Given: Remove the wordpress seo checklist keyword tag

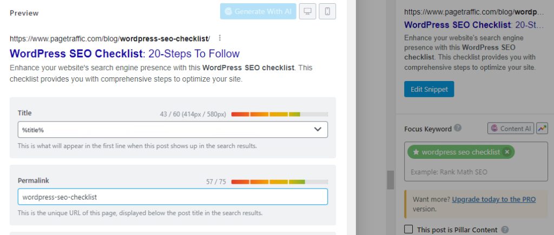Looking at the screenshot, I should point(507,152).
